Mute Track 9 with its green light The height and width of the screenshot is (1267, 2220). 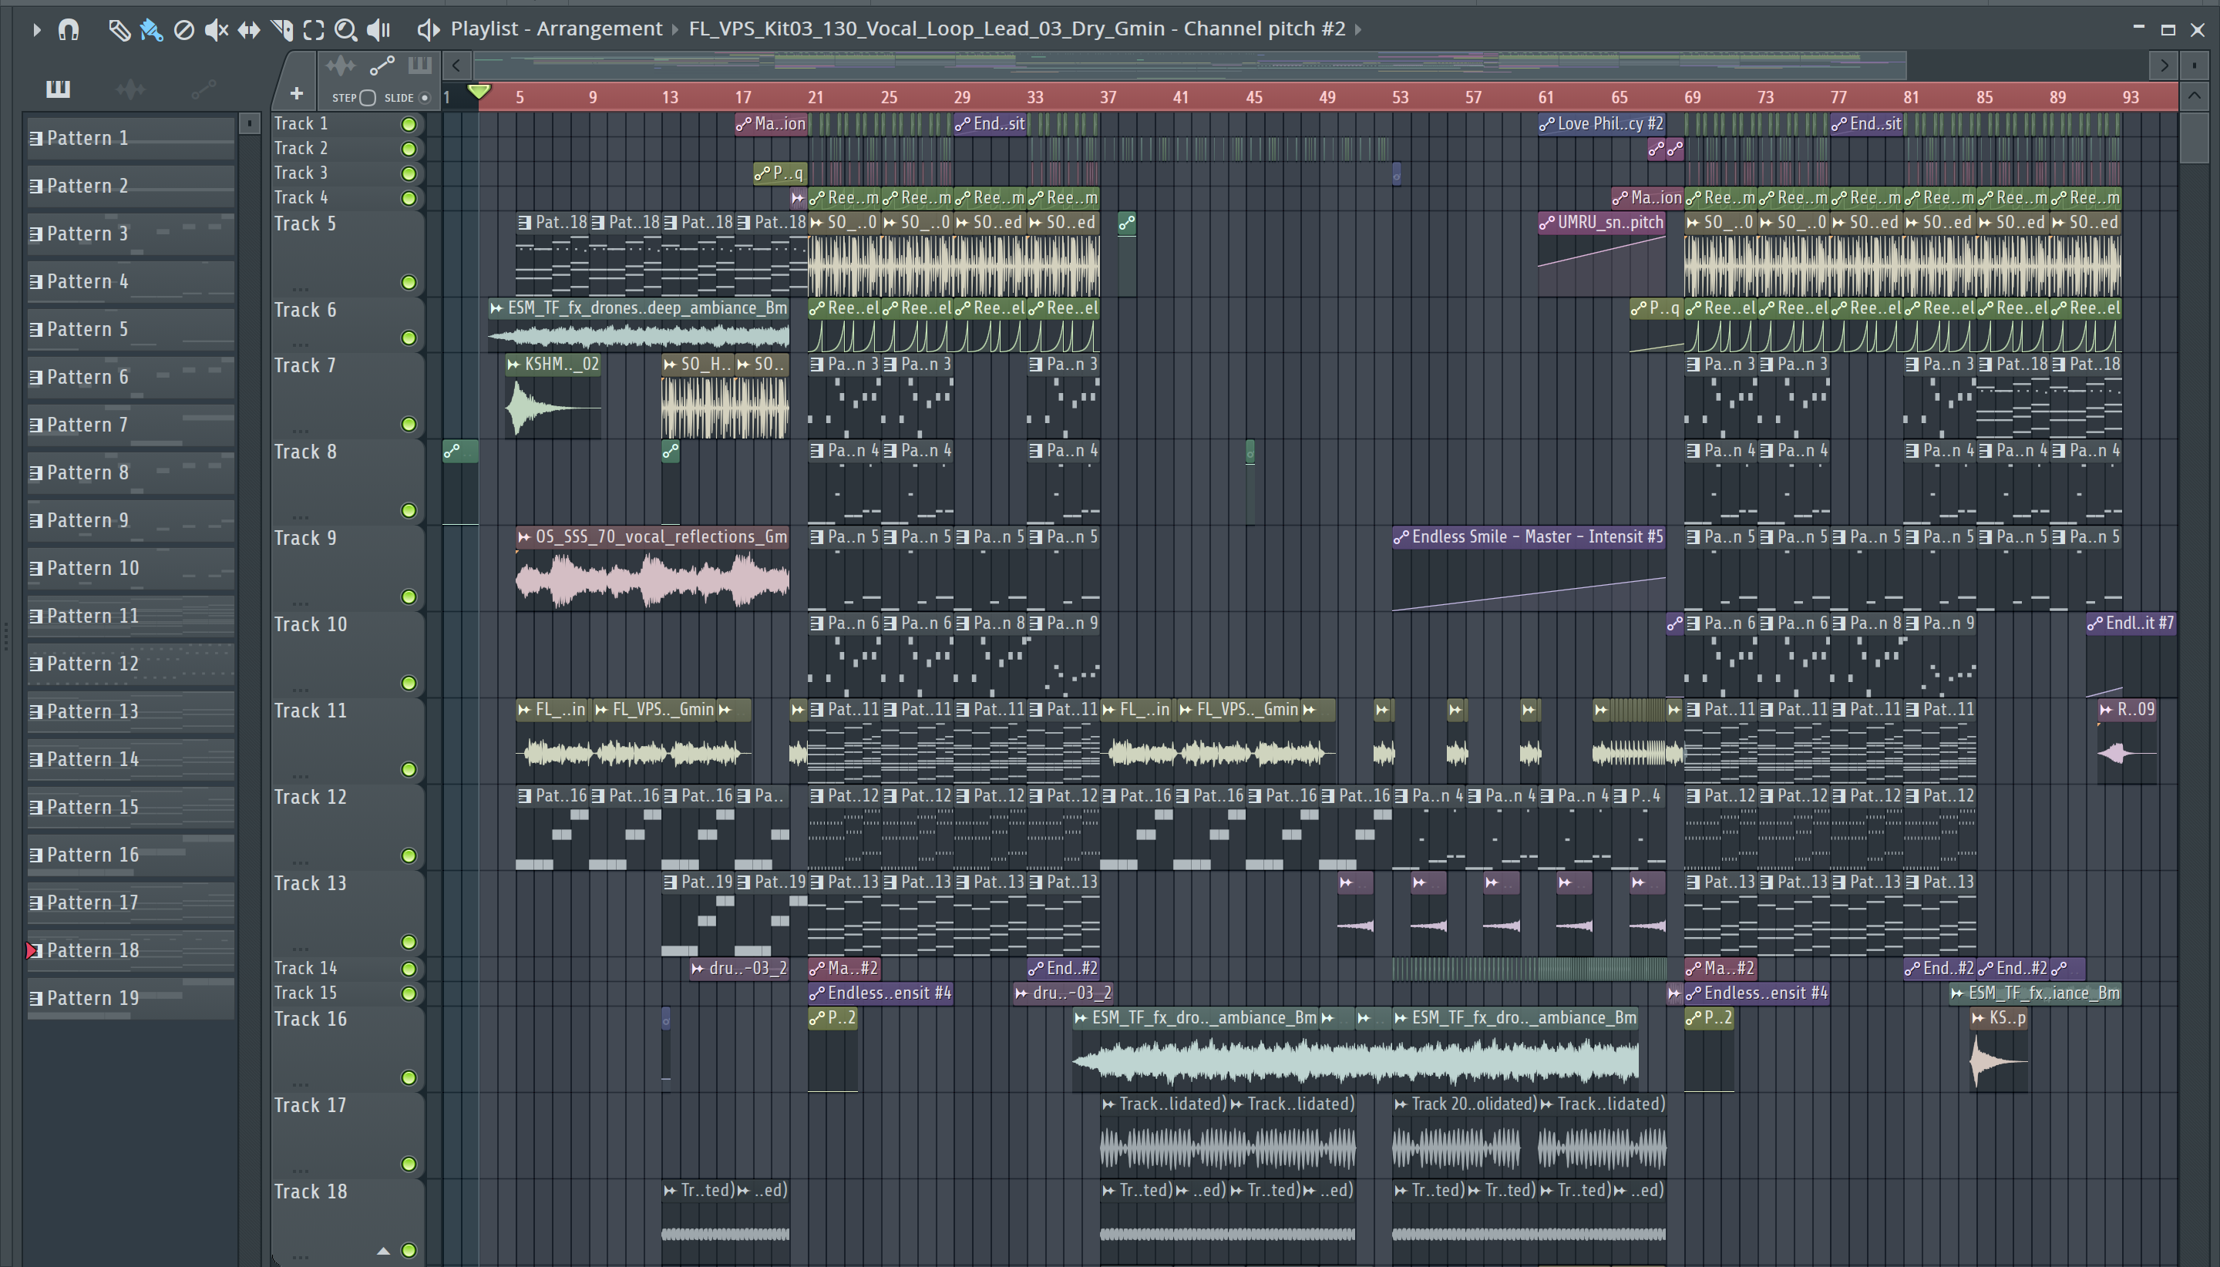408,596
